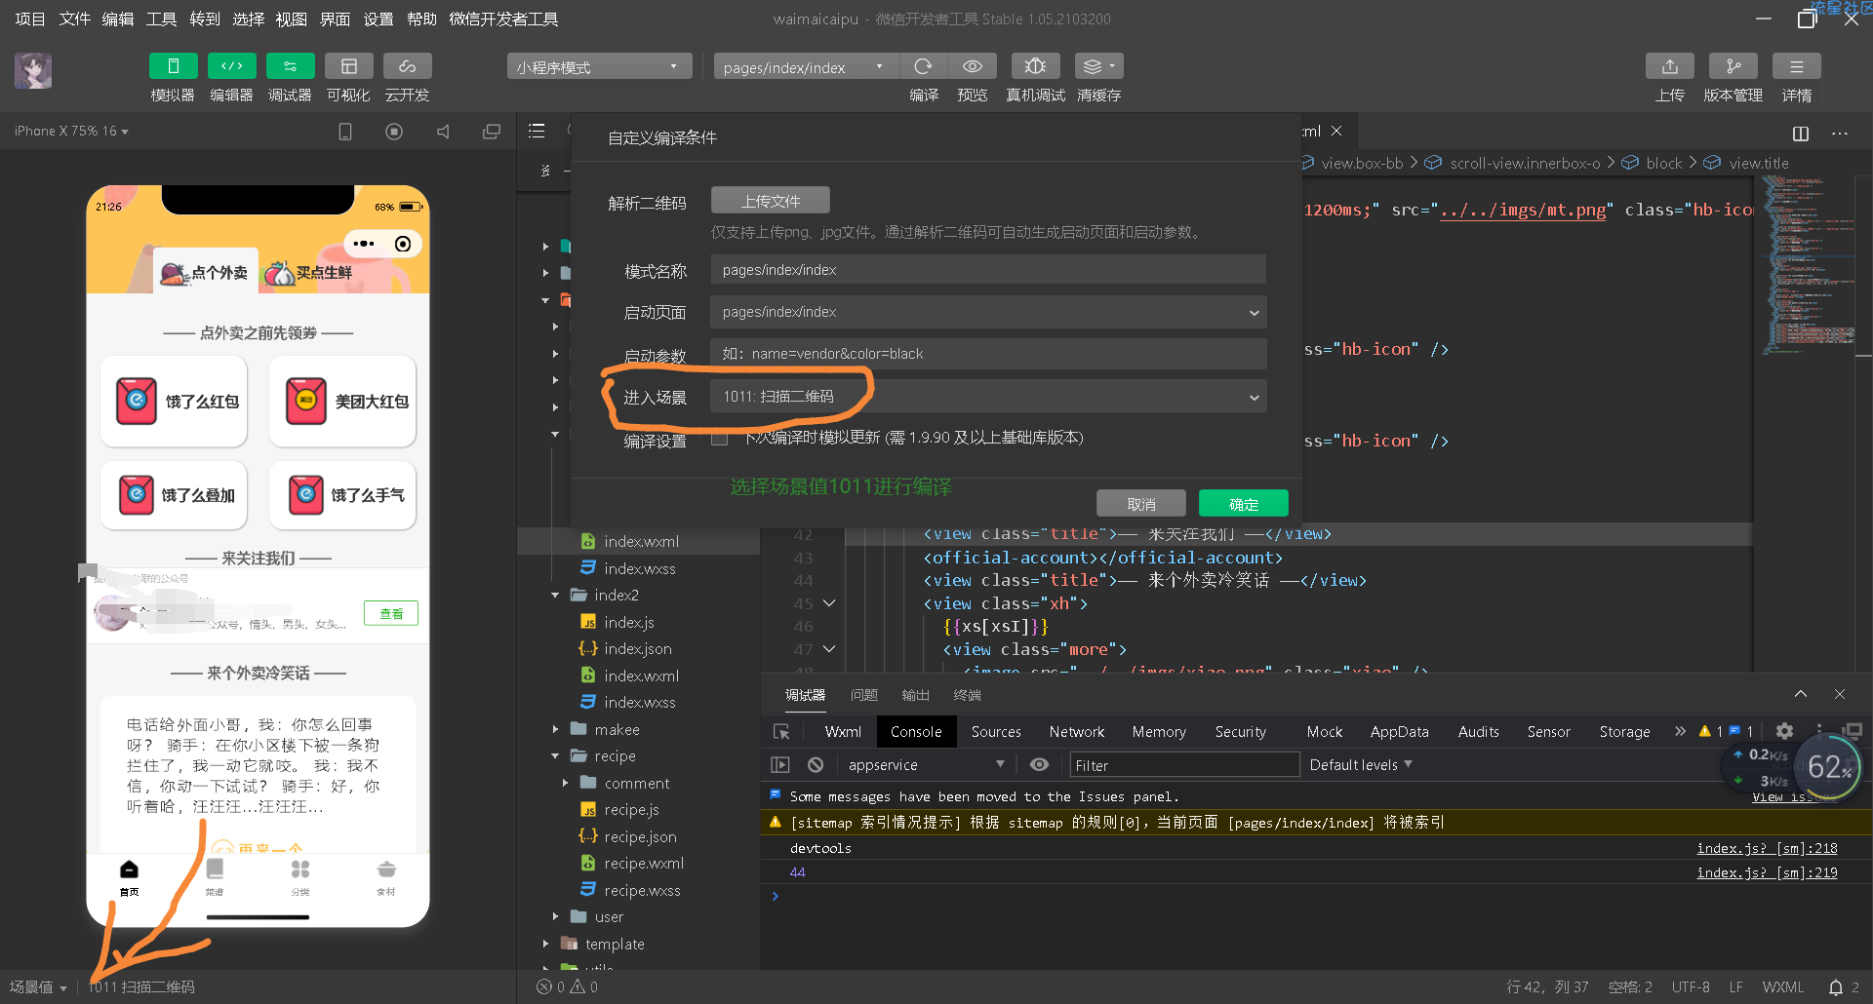Open the pages/index/index compile mode dropdown
This screenshot has width=1873, height=1004.
click(x=806, y=66)
